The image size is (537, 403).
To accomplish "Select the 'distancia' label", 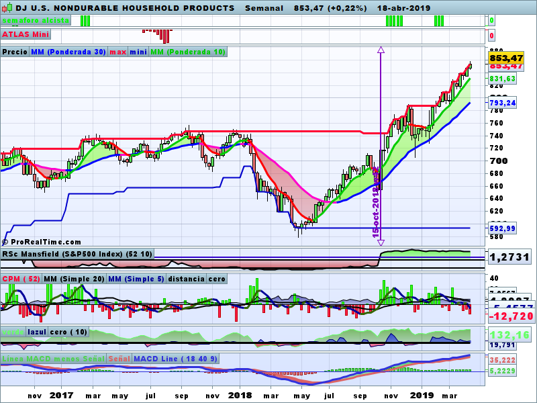I will [x=187, y=279].
